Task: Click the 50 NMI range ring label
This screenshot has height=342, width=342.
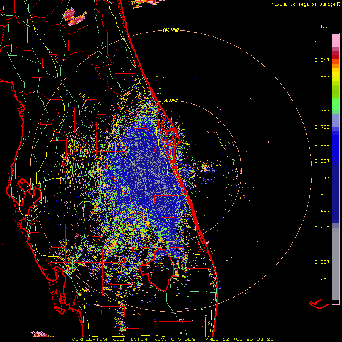Action: pos(171,101)
